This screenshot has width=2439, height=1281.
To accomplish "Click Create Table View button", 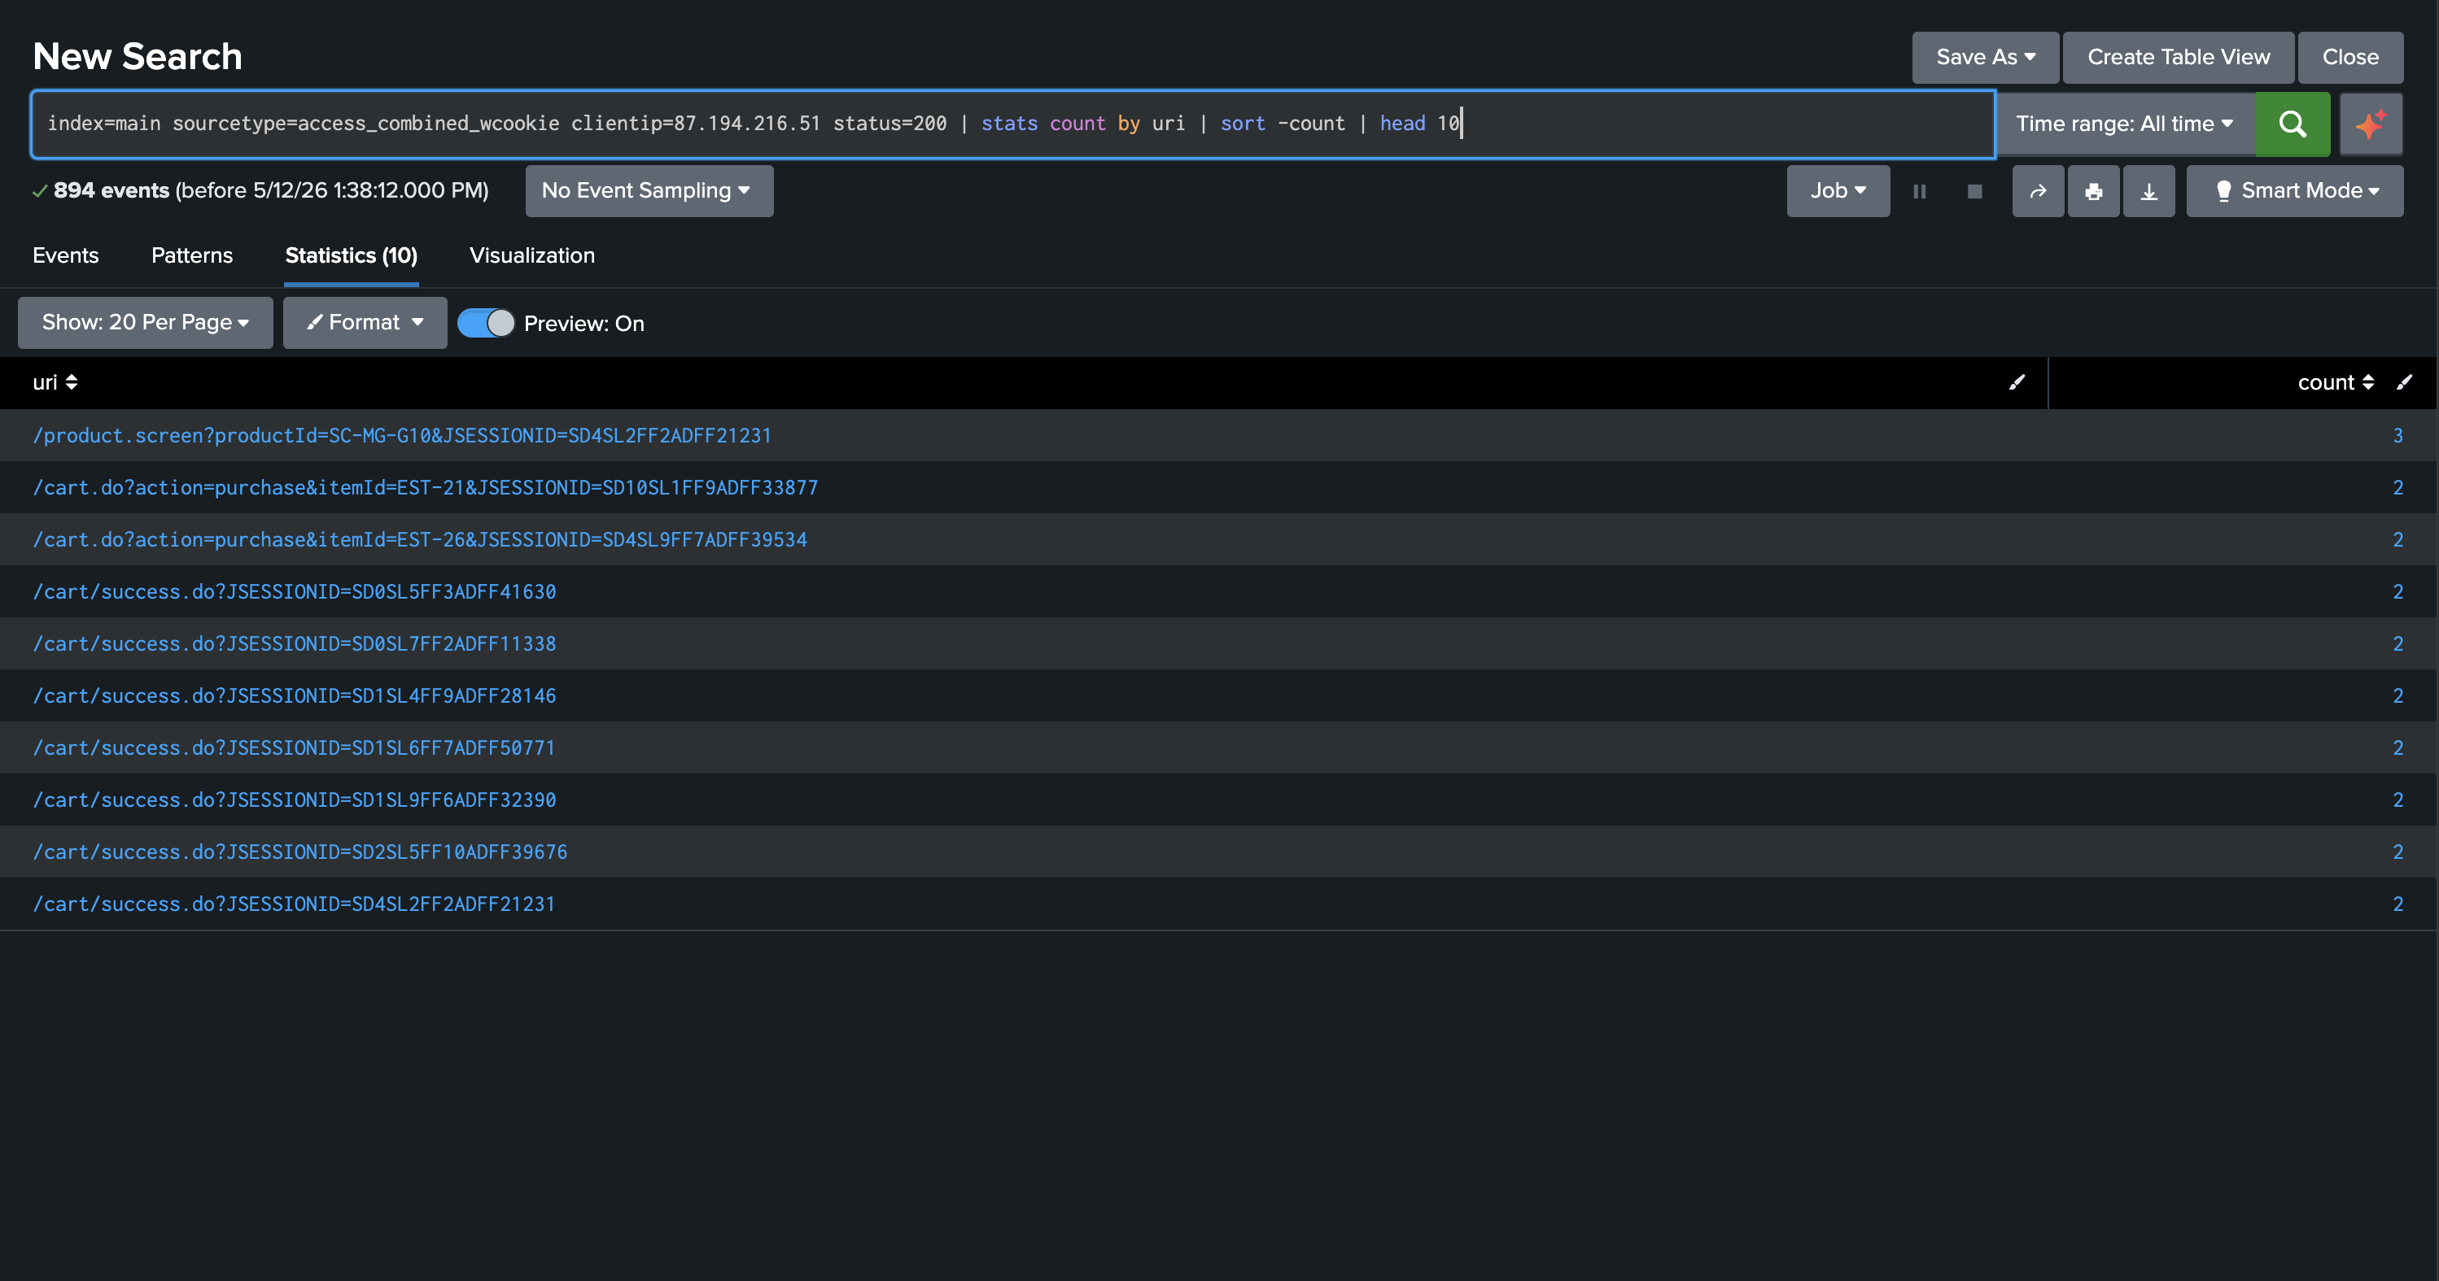I will coord(2179,57).
